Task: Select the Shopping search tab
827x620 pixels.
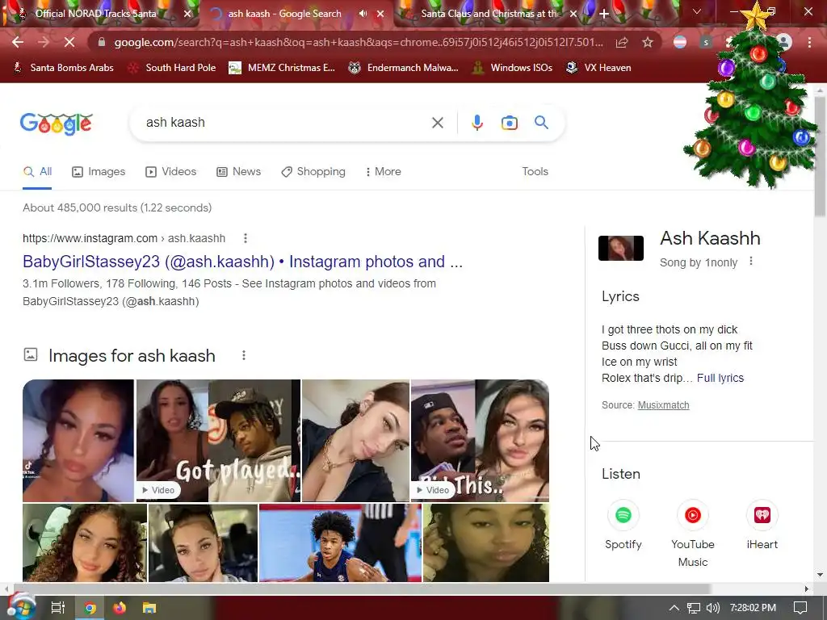Action: (313, 171)
